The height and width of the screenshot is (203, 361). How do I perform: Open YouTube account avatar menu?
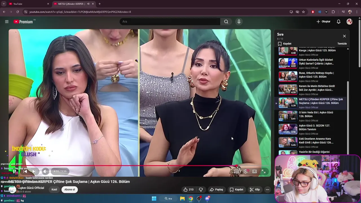tap(349, 22)
